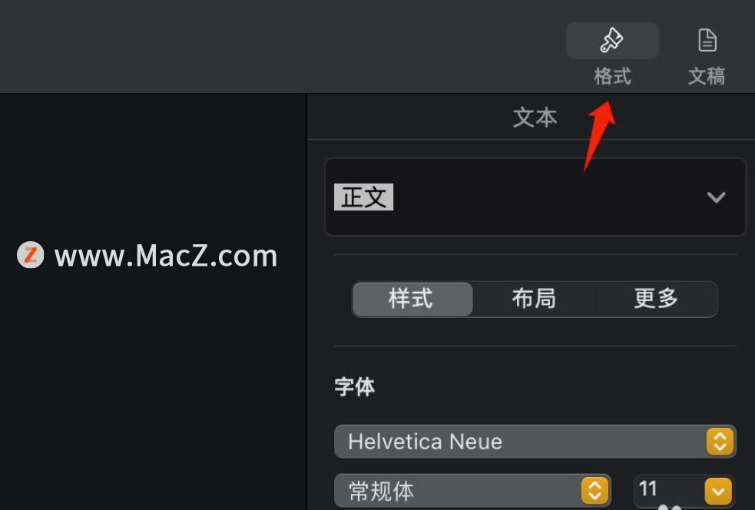
Task: Switch to the 更多 tab
Action: [x=656, y=299]
